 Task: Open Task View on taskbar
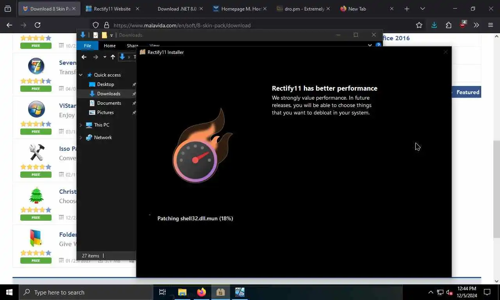click(x=162, y=292)
